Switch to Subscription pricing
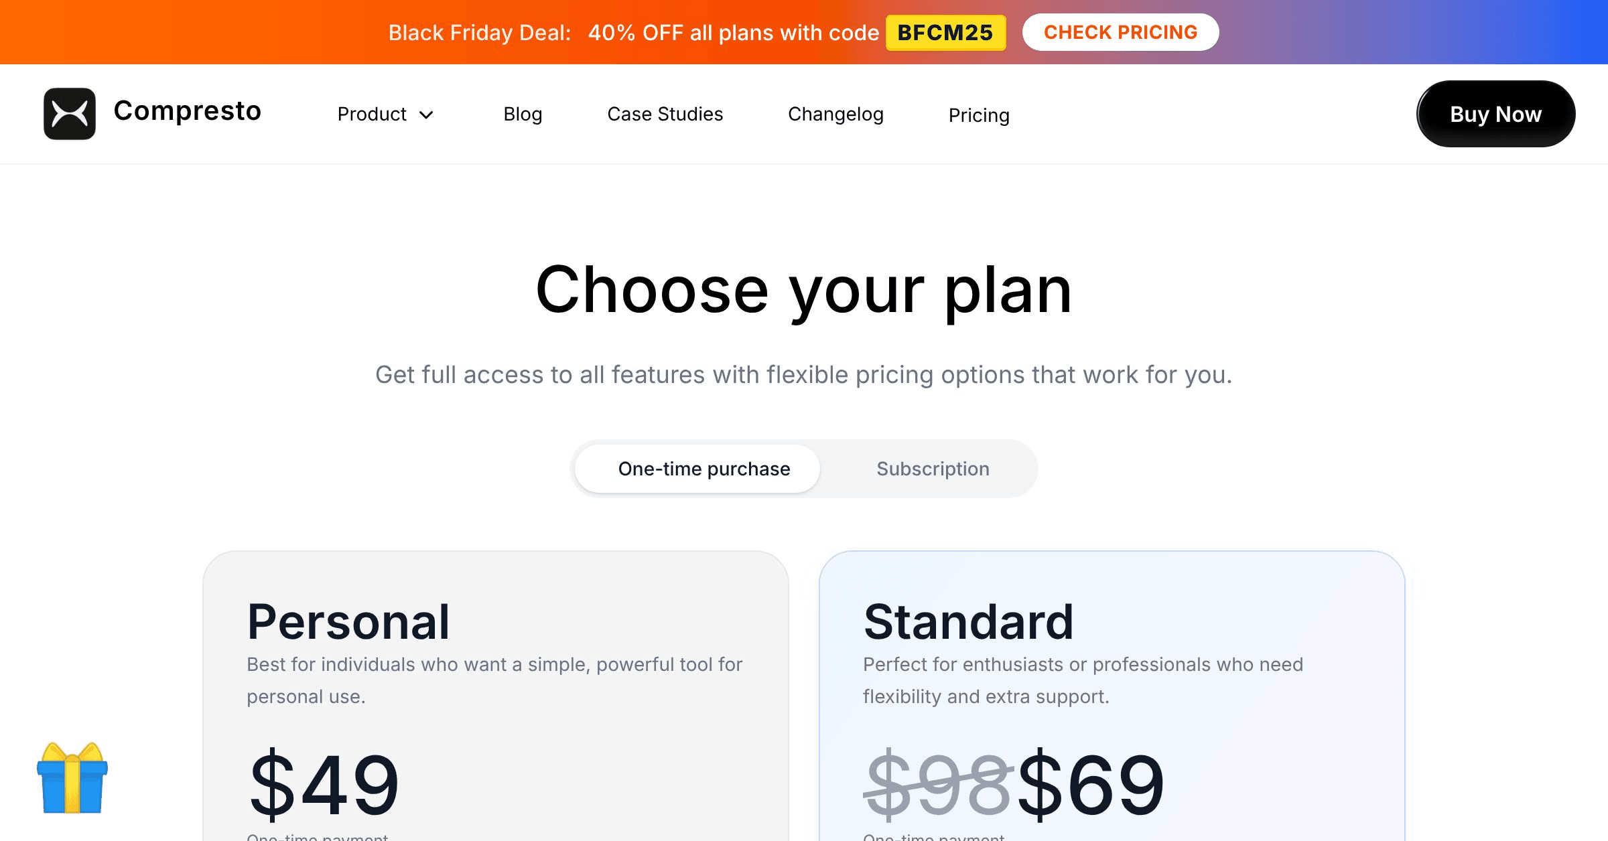Image resolution: width=1608 pixels, height=841 pixels. 933,469
